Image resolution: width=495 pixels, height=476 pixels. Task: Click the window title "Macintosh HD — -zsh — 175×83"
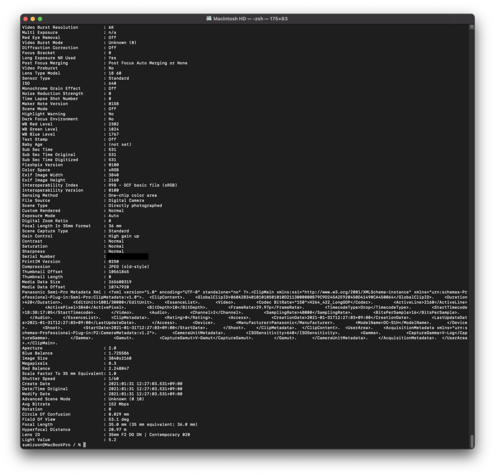tap(250, 19)
